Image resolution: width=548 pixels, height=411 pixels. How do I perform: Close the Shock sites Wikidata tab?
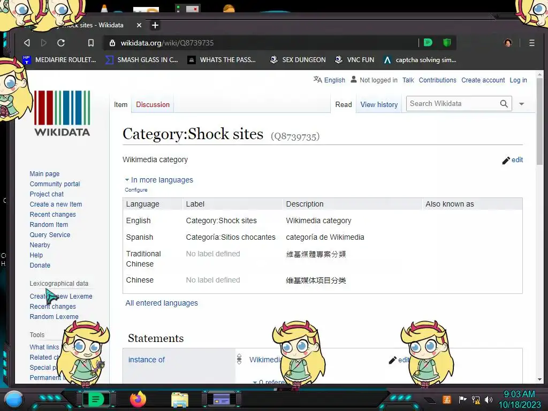tap(139, 25)
